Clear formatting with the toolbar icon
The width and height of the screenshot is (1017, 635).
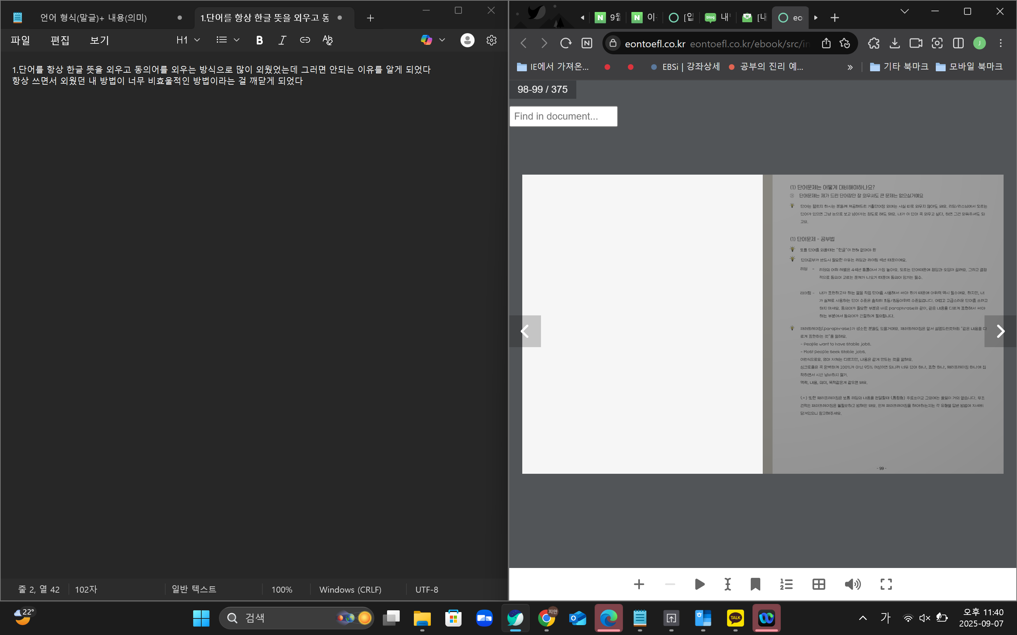327,40
